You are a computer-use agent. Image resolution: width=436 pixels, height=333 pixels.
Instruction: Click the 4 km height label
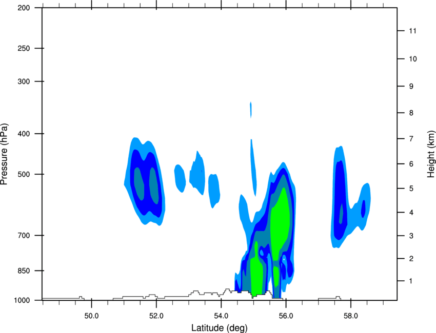[x=411, y=213]
